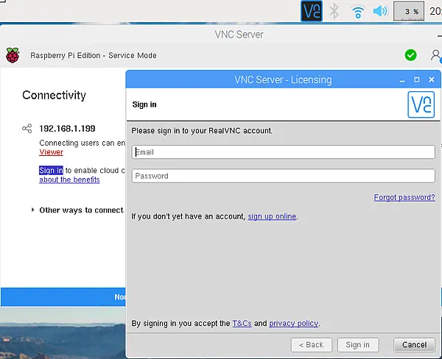Select the IP address 192.168.1.199
Screen dimensions: 442x359
pos(67,129)
